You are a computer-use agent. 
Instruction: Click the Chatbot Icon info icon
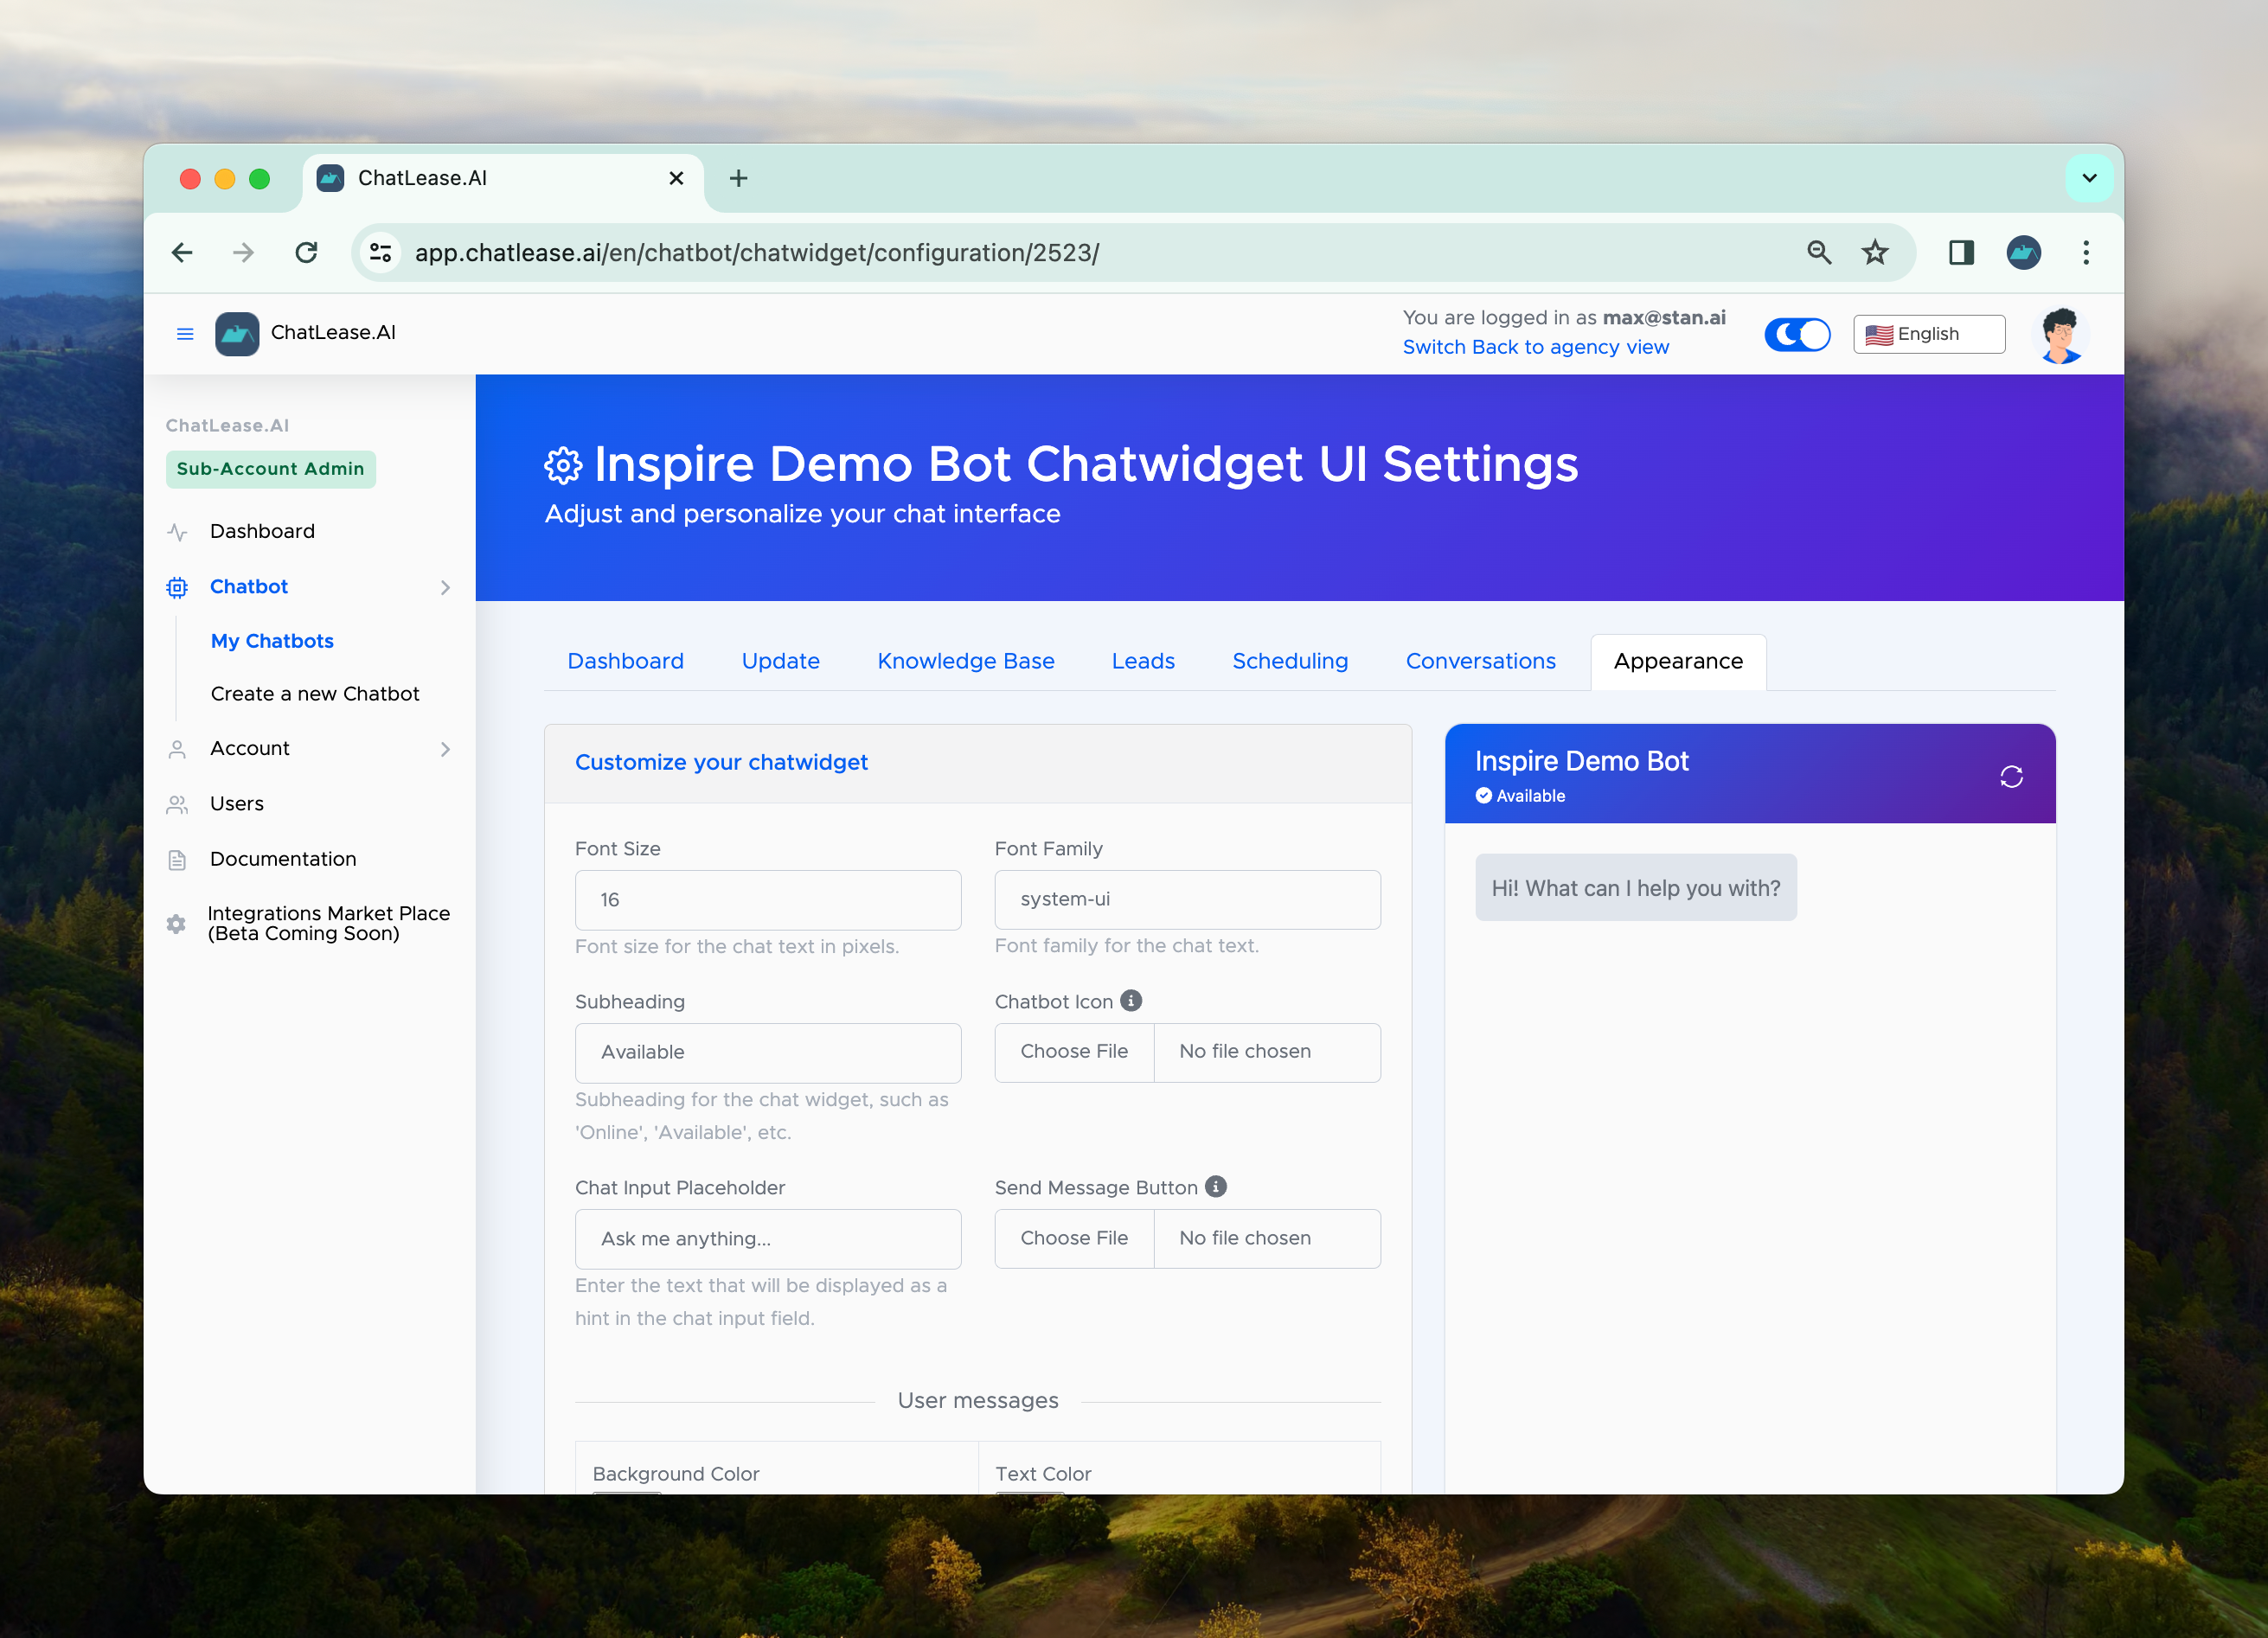pyautogui.click(x=1131, y=1001)
